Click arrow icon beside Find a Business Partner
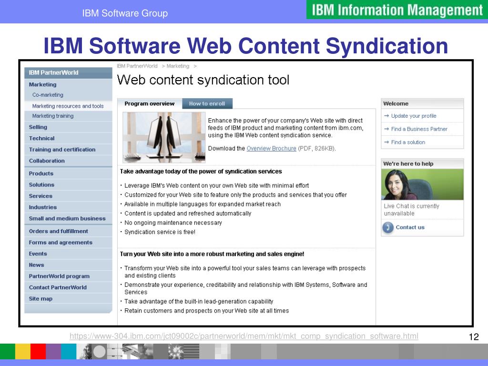 pos(386,129)
